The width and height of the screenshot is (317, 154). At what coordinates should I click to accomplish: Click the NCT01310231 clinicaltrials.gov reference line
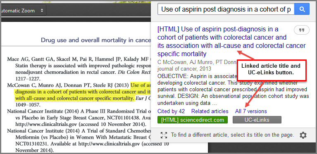pyautogui.click(x=92, y=144)
